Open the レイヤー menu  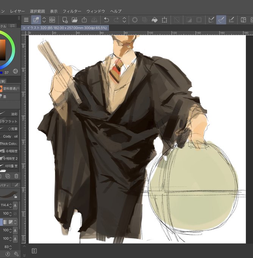[17, 11]
